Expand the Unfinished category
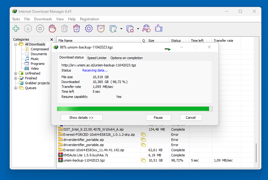This screenshot has height=180, width=268. coord(15,73)
